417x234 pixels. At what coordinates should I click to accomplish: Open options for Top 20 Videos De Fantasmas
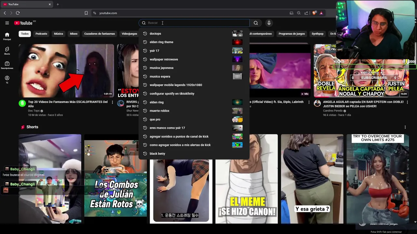click(x=112, y=102)
